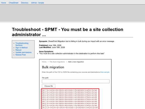Click the File path label
This screenshot has width=145, height=109.
[x=45, y=78]
